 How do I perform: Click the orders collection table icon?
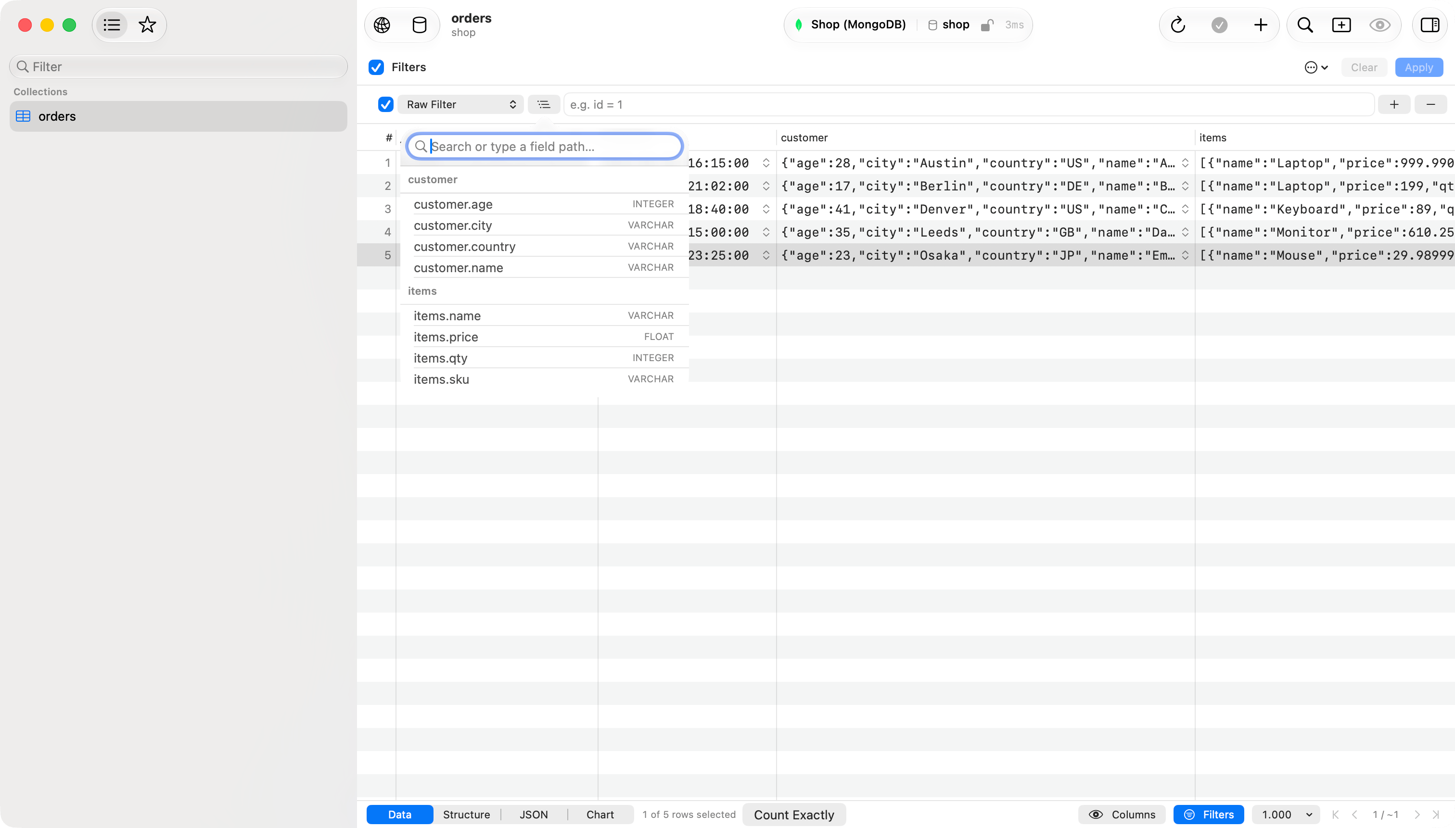click(x=23, y=116)
